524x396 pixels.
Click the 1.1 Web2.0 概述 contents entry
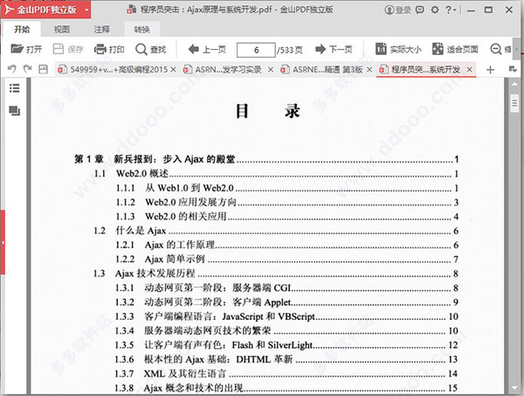point(276,174)
